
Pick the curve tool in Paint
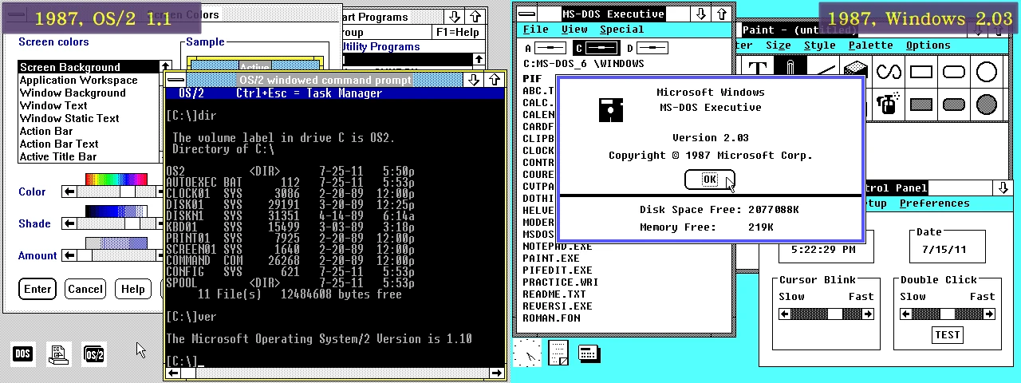point(889,72)
